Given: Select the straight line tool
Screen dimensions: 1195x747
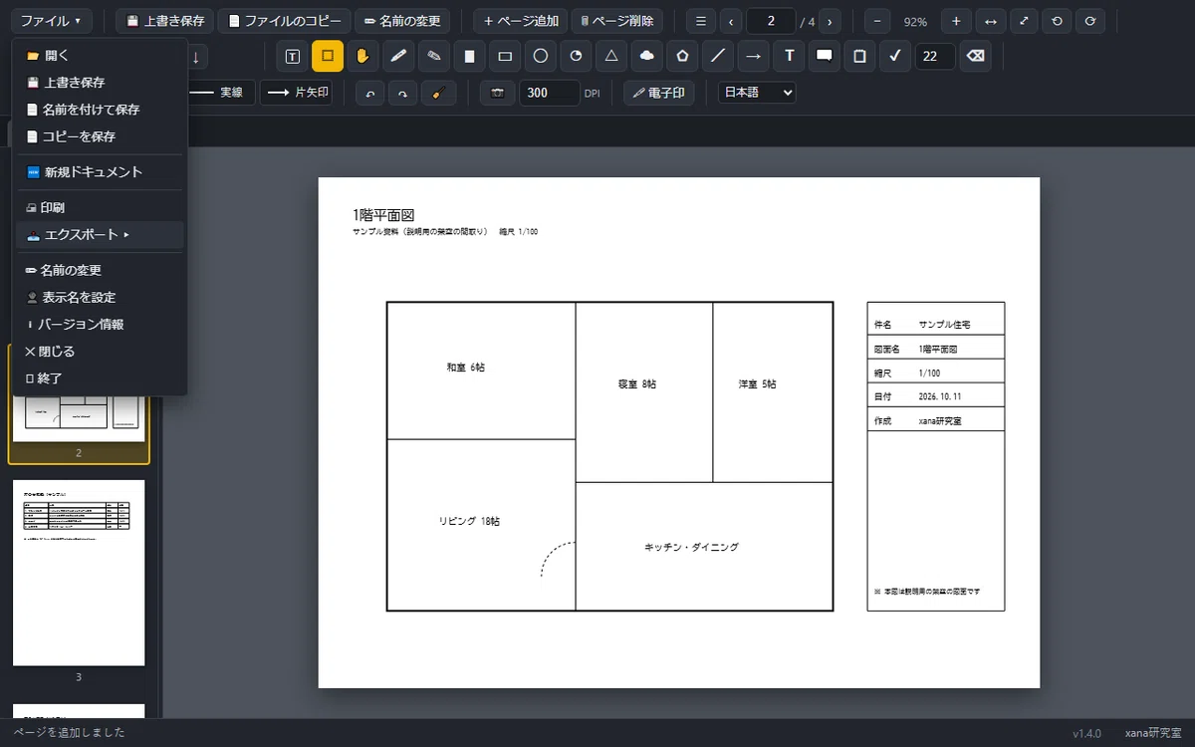Looking at the screenshot, I should [x=718, y=57].
